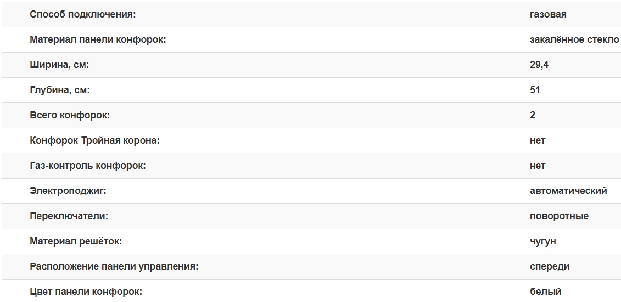
Task: Select the depth value '51'
Action: (x=535, y=90)
